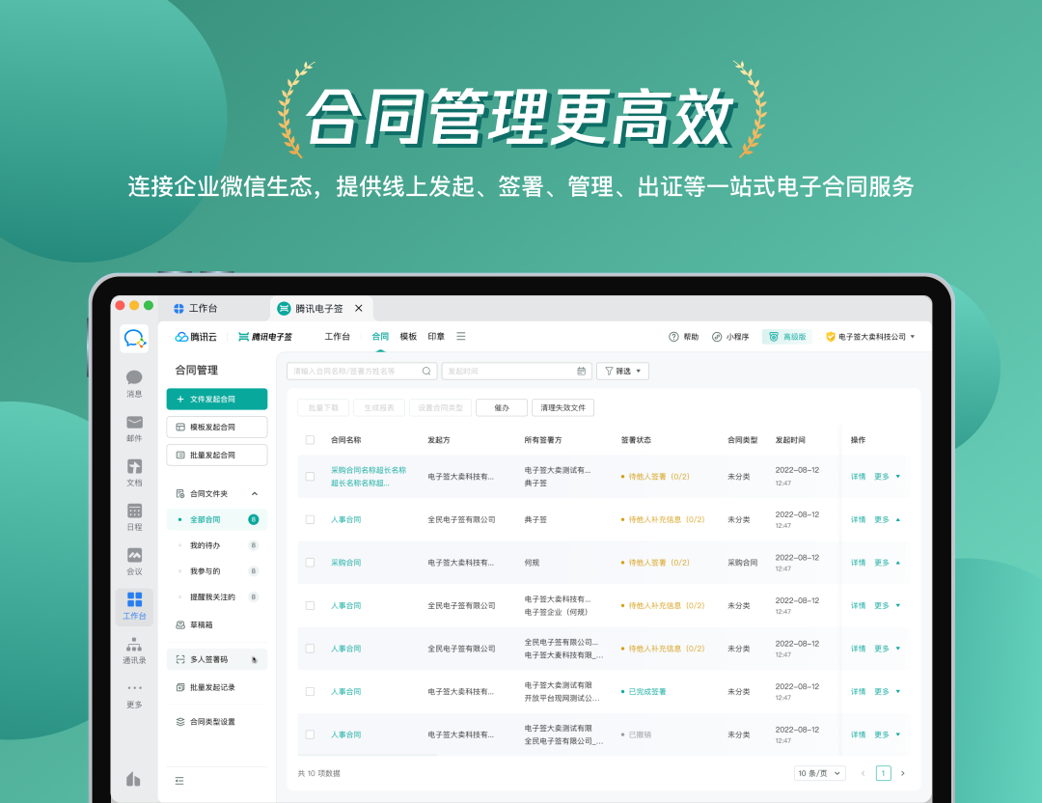Expand 更多 for the 已撤销 row
The image size is (1042, 803).
click(x=888, y=734)
